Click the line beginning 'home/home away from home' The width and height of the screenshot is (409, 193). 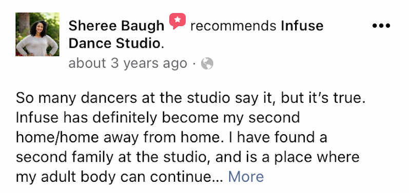pos(171,138)
